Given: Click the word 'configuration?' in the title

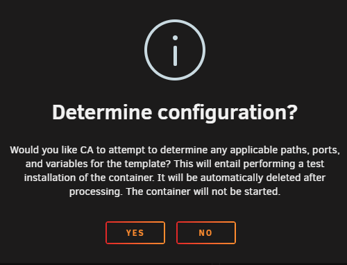Looking at the screenshot, I should click(x=228, y=113).
